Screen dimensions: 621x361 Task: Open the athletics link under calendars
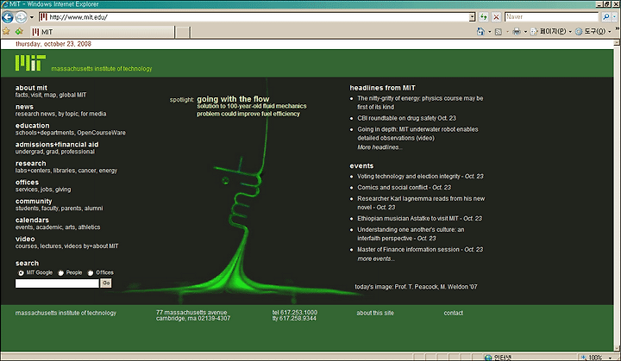coord(89,227)
